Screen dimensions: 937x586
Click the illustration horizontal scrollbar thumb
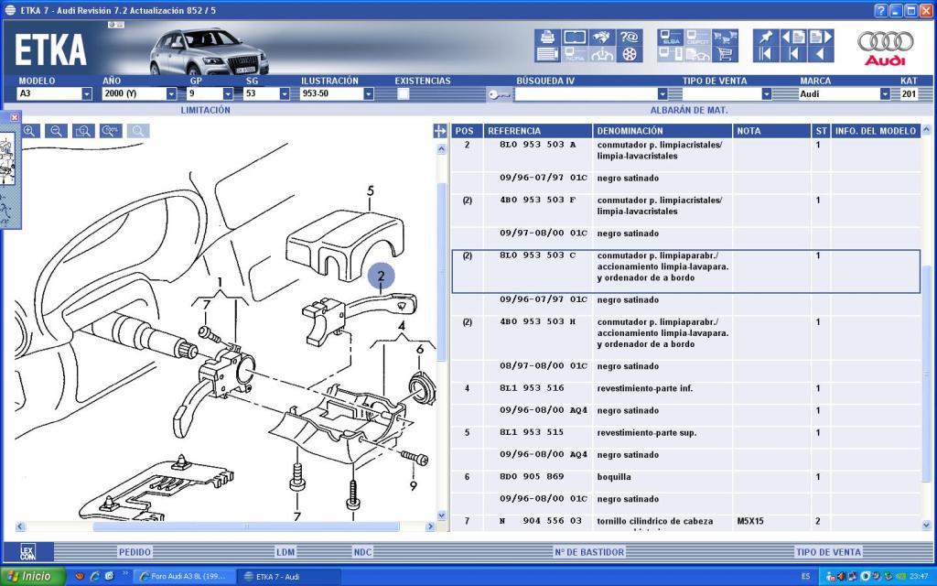(x=245, y=526)
